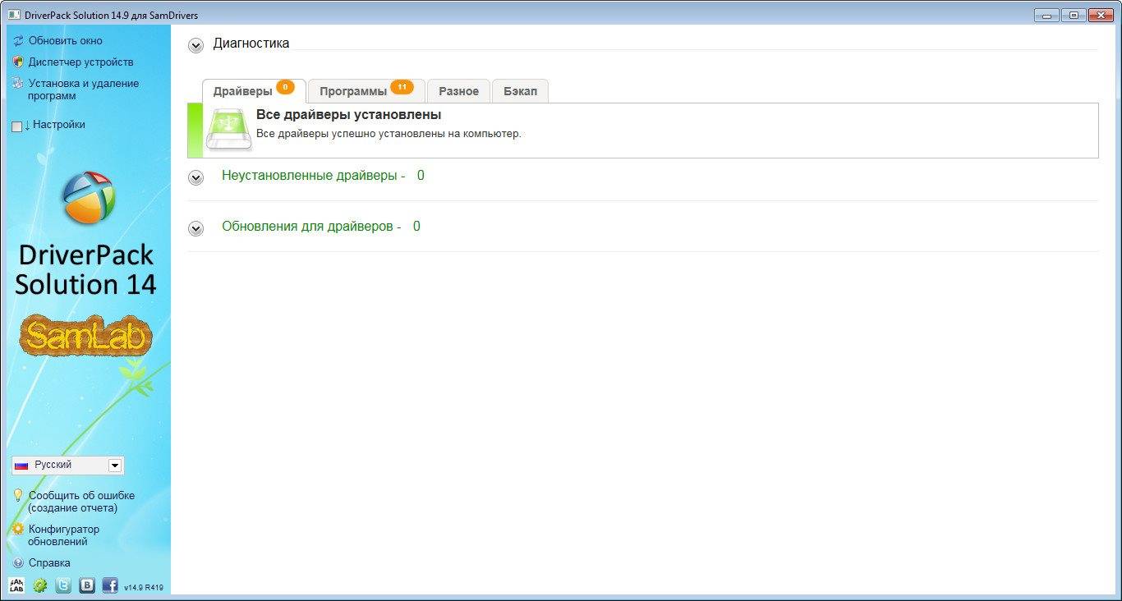This screenshot has width=1122, height=601.
Task: Open the Справка link
Action: pyautogui.click(x=49, y=563)
